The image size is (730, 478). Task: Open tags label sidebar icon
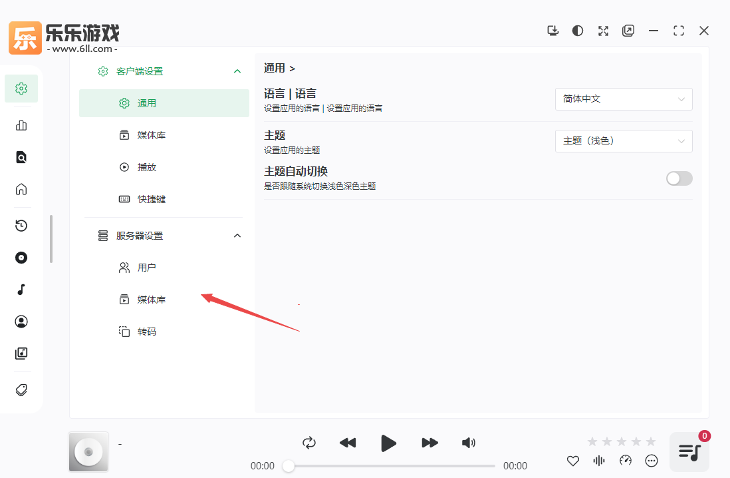point(21,390)
